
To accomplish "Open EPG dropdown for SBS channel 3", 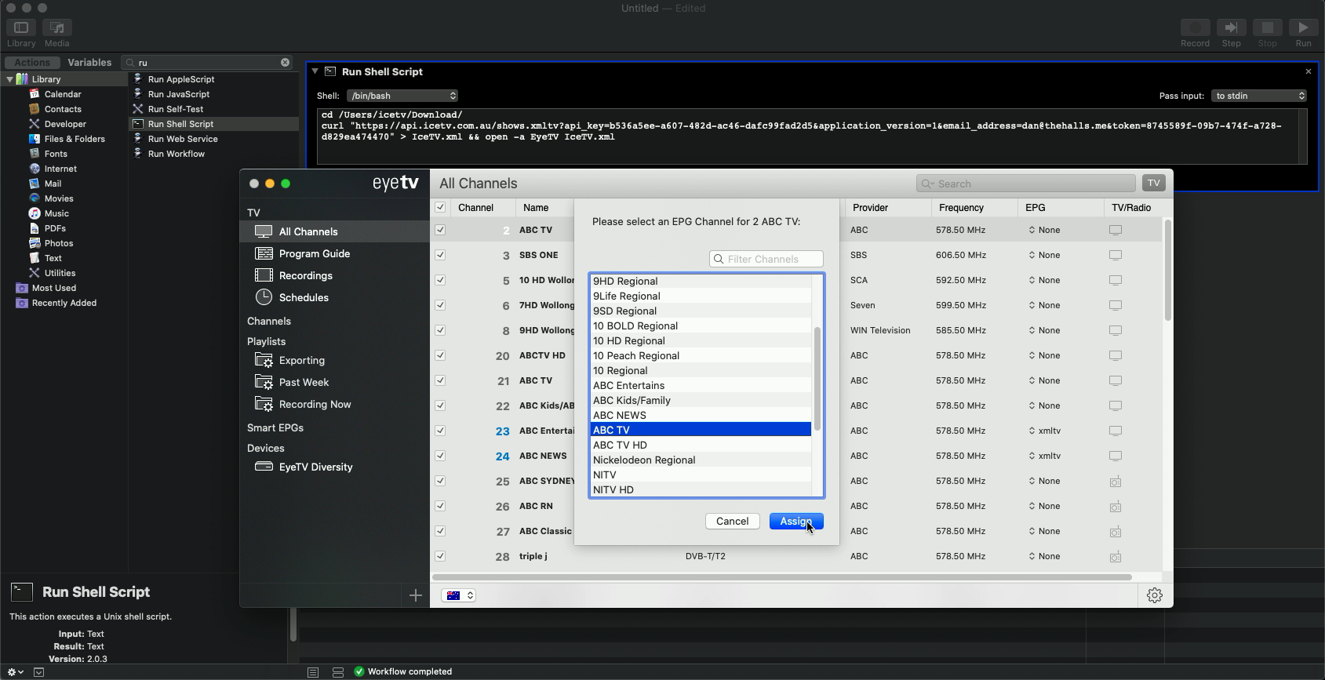I will pos(1045,255).
